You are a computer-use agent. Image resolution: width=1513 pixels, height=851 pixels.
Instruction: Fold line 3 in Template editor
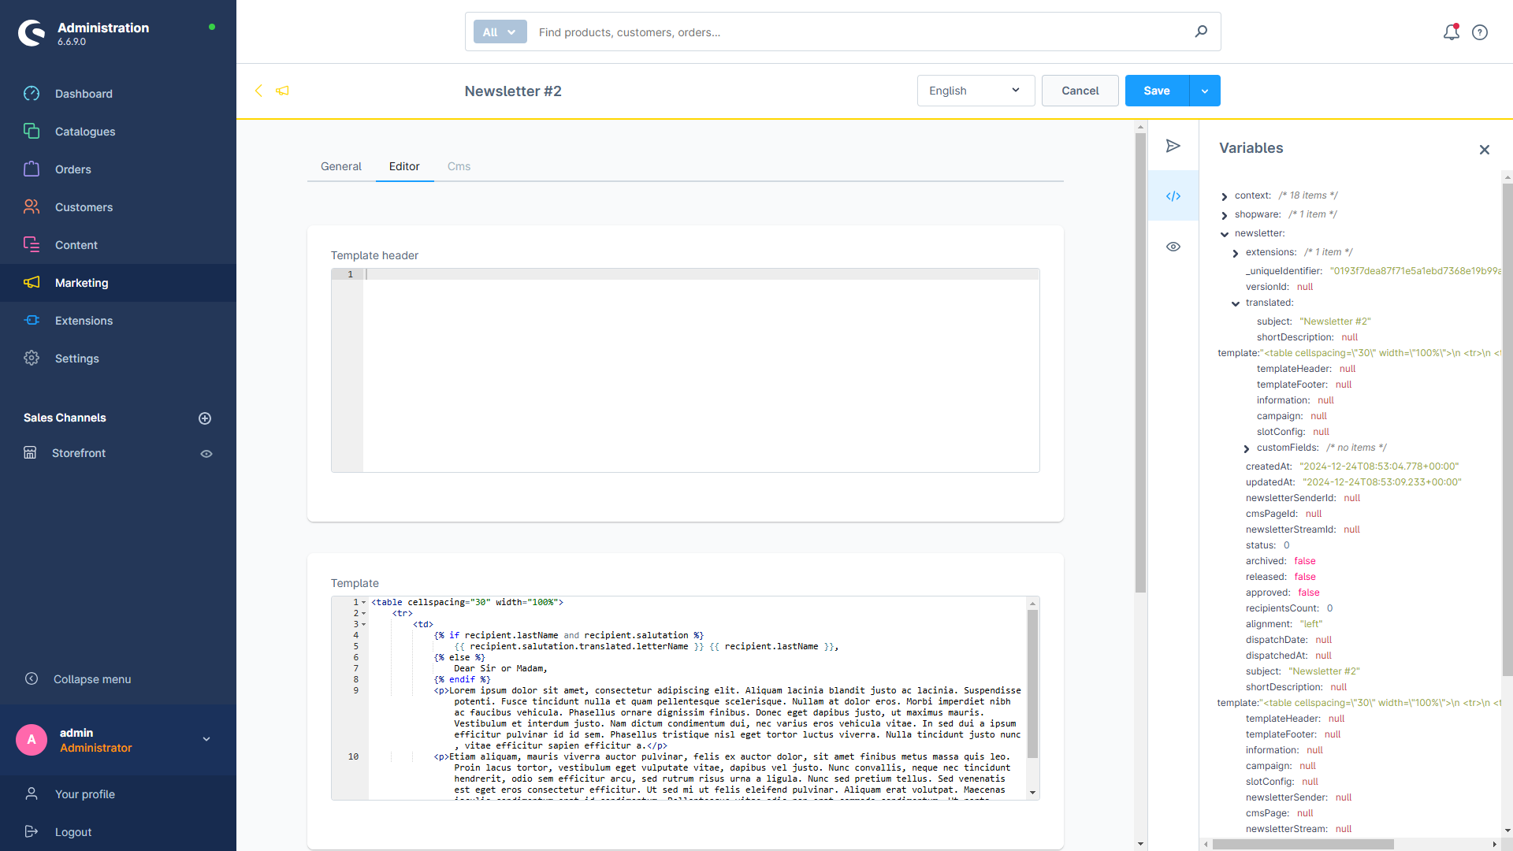tap(363, 625)
